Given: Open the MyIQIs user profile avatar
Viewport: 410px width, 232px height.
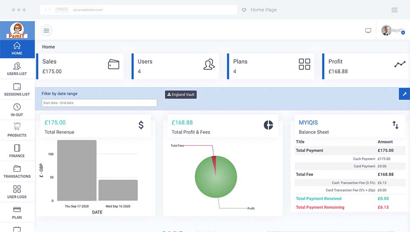Looking at the screenshot, I should click(x=386, y=30).
